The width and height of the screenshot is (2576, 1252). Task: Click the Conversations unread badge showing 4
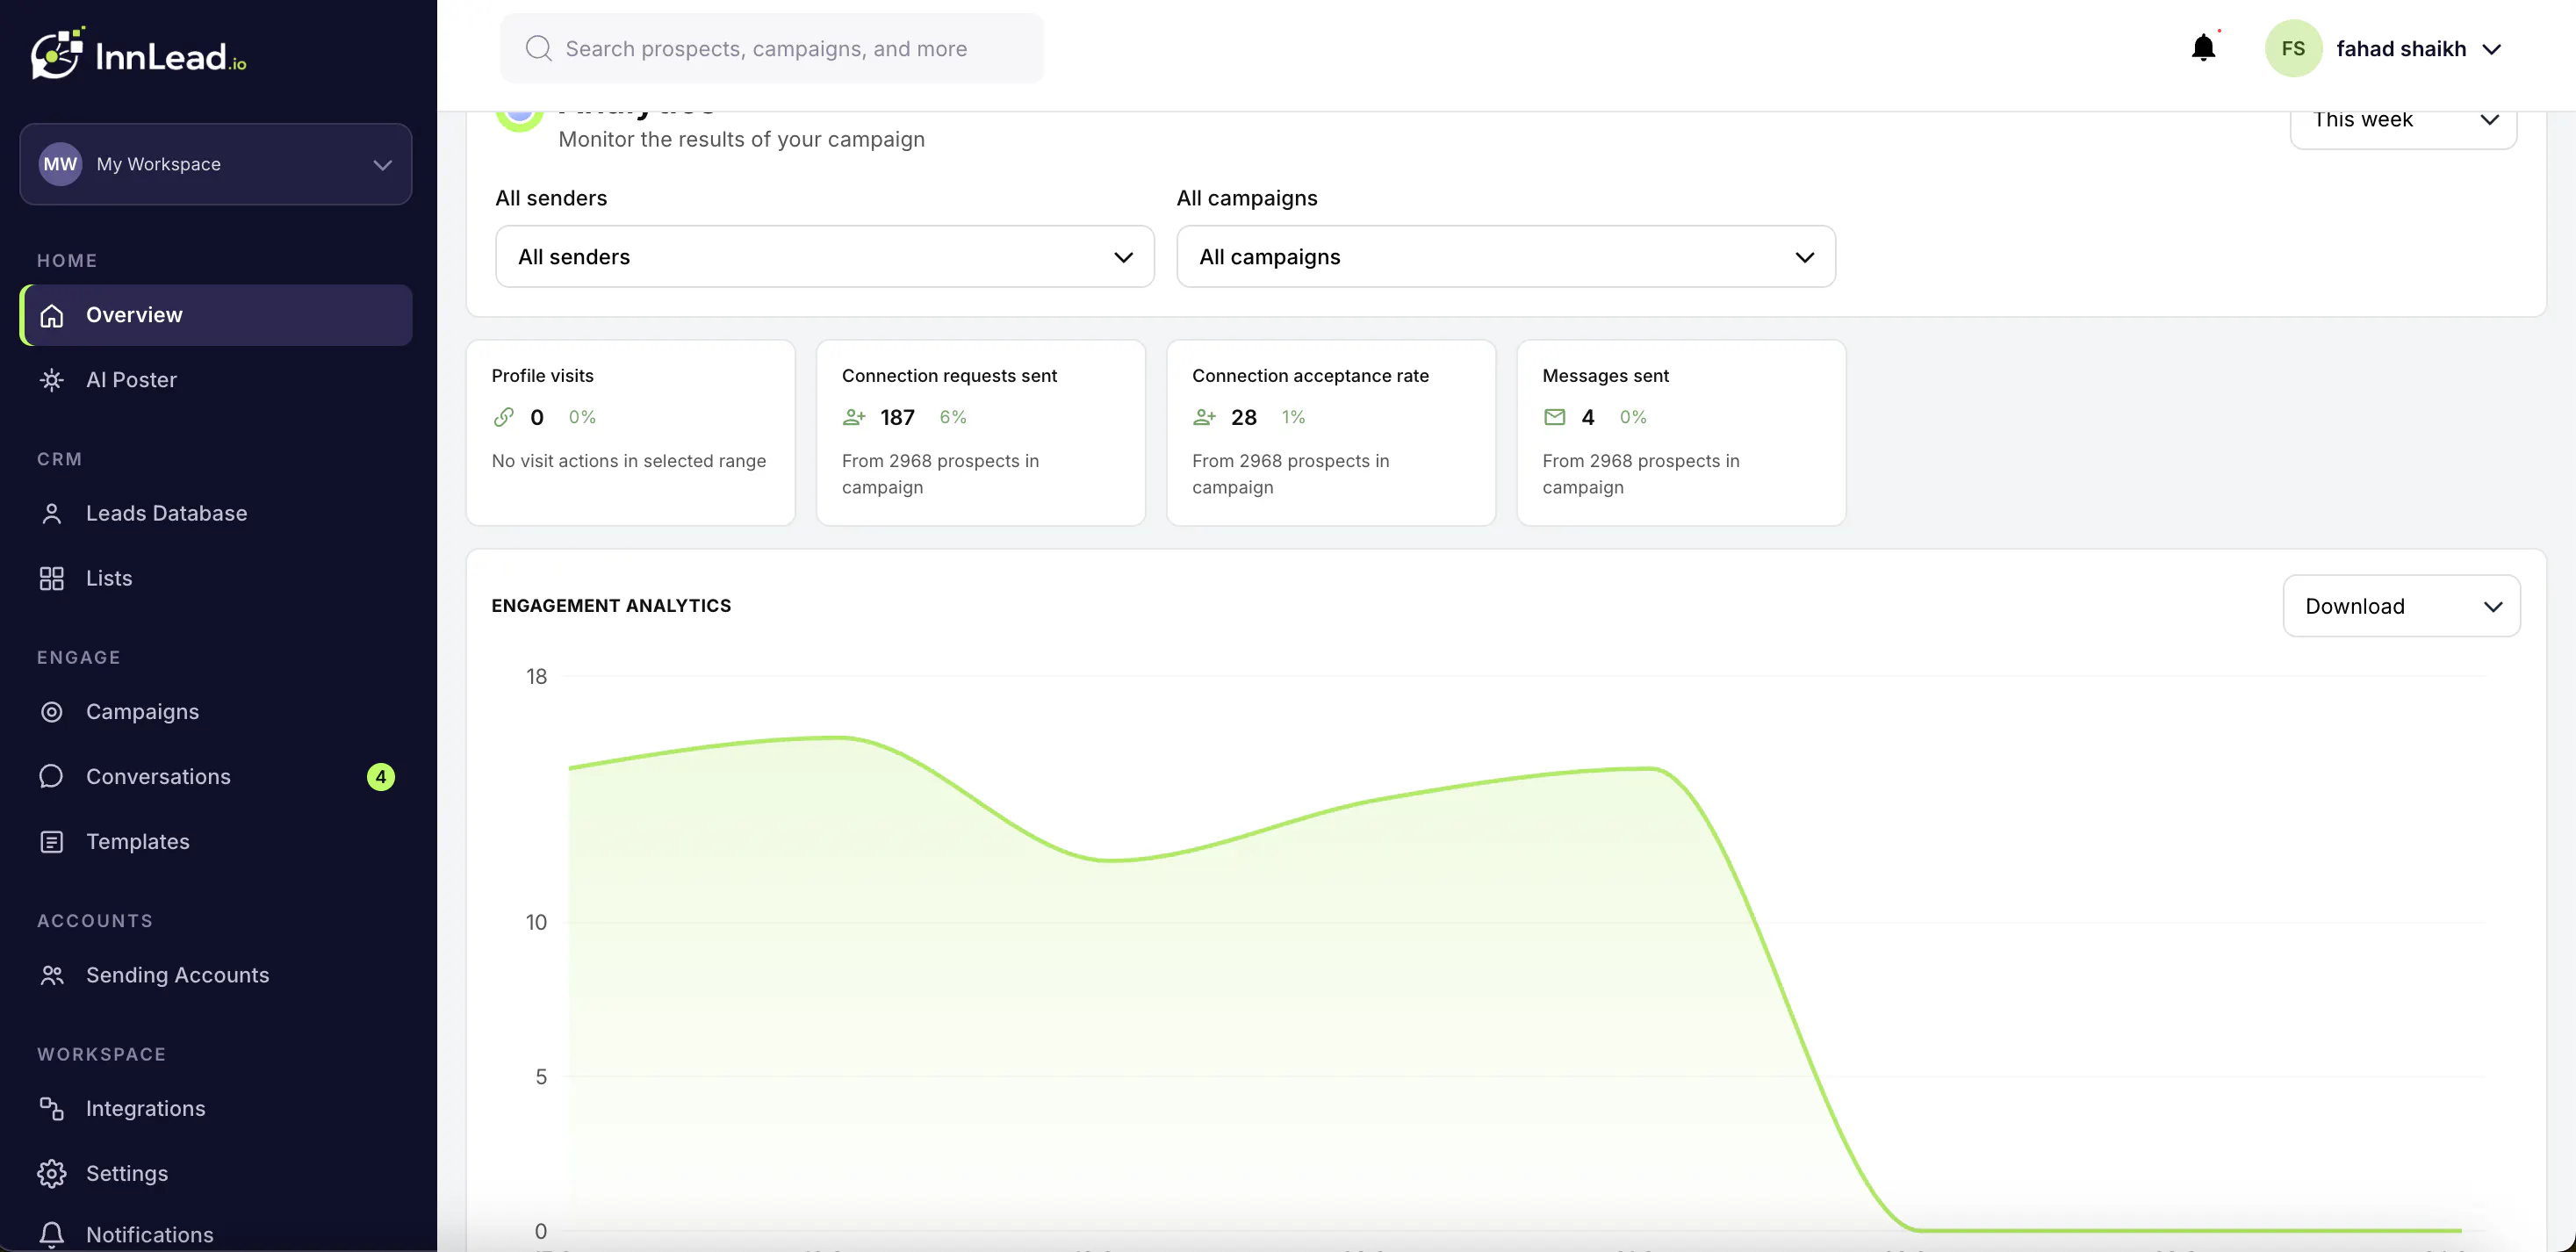[x=380, y=777]
